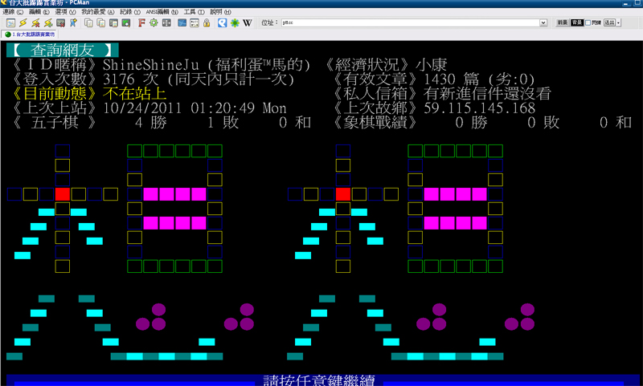Click the 小康 economic status text
The image size is (643, 386).
click(432, 65)
